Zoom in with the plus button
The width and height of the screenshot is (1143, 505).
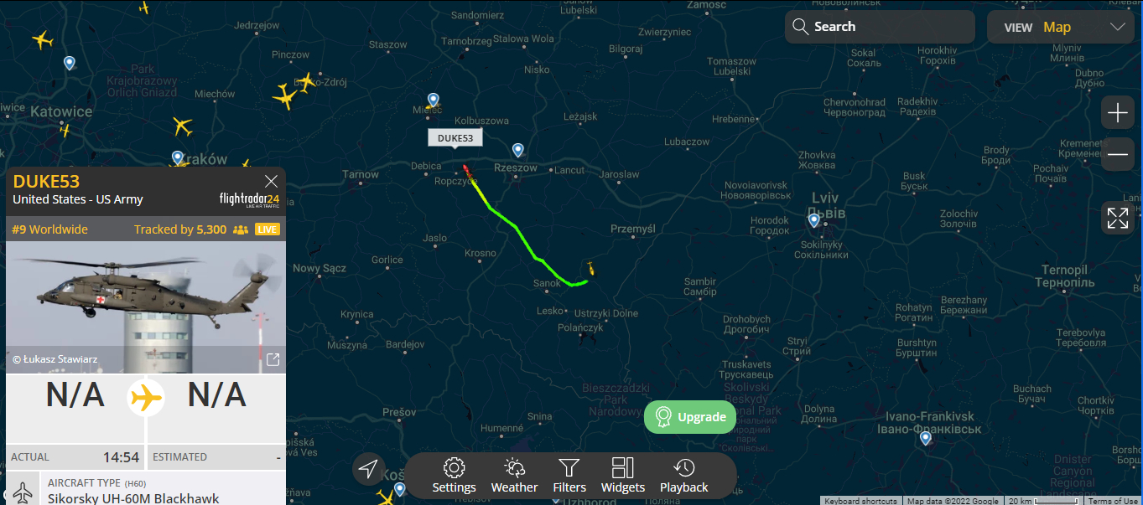coord(1118,113)
